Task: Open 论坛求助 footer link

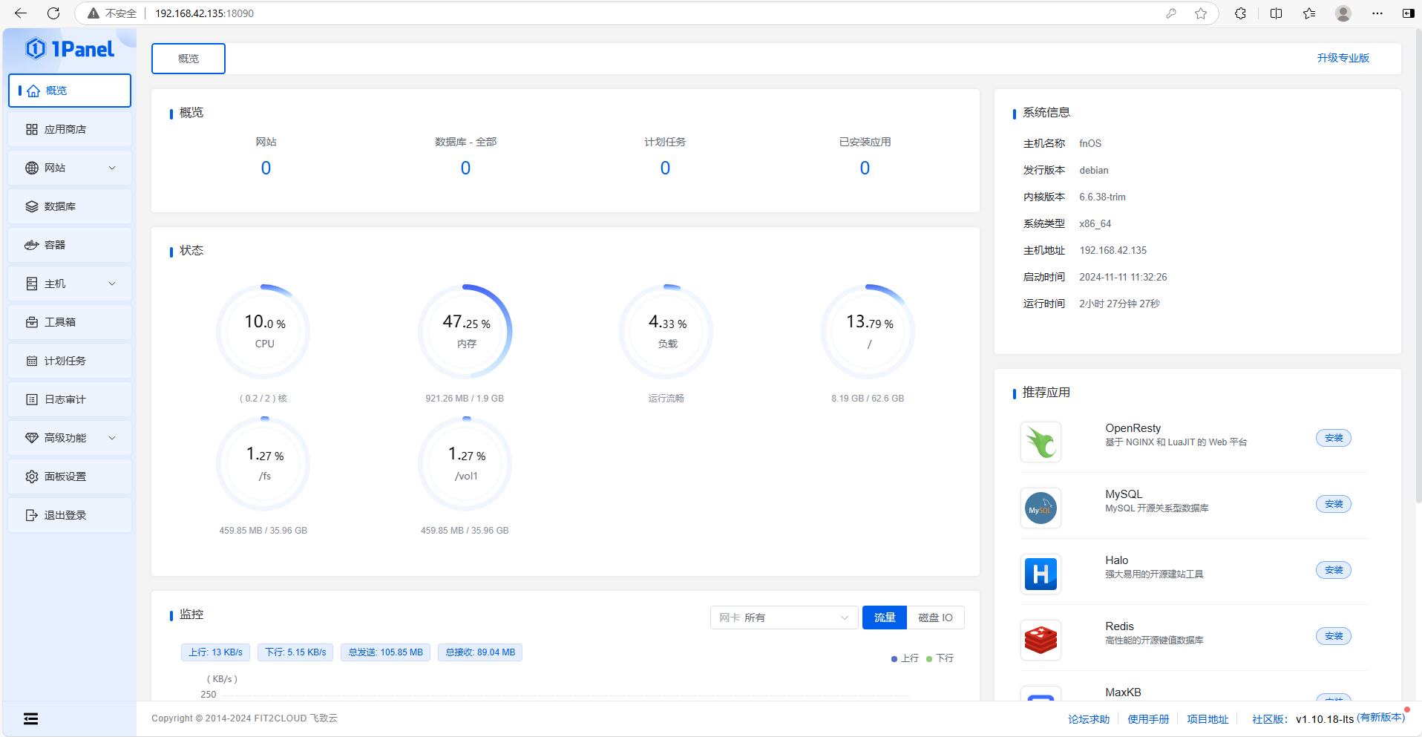Action: (x=1089, y=719)
